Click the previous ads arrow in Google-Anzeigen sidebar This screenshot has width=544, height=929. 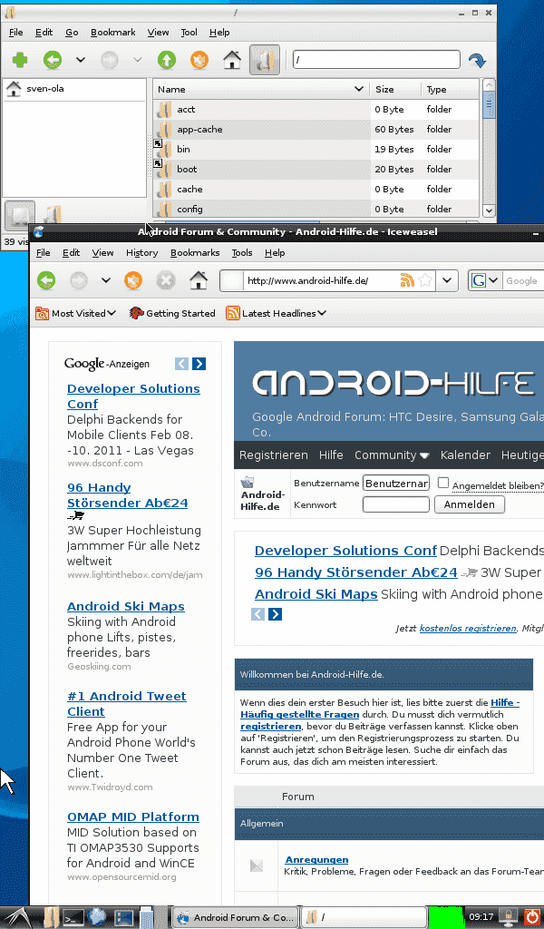(181, 364)
